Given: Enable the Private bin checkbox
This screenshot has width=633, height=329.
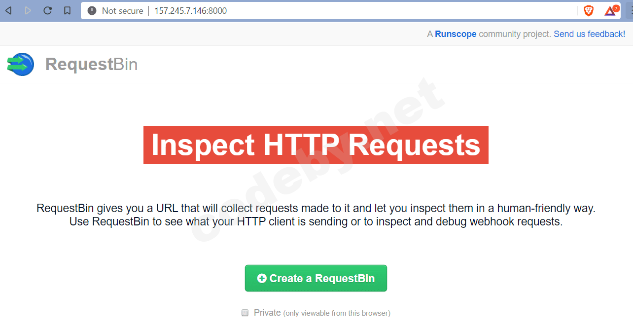Looking at the screenshot, I should click(245, 313).
